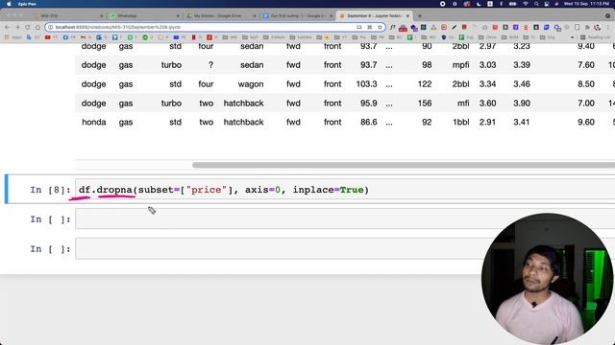Click value '8.50' in wagon row
Screen dimensions: 615x345
586,84
